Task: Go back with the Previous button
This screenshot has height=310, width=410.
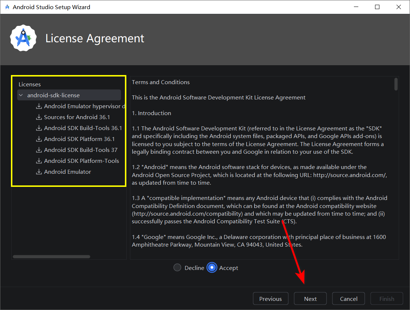Action: pos(271,298)
